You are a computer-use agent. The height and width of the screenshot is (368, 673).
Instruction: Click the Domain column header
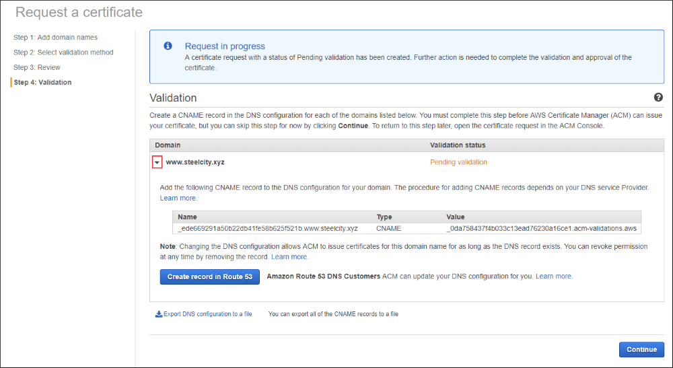coord(168,145)
